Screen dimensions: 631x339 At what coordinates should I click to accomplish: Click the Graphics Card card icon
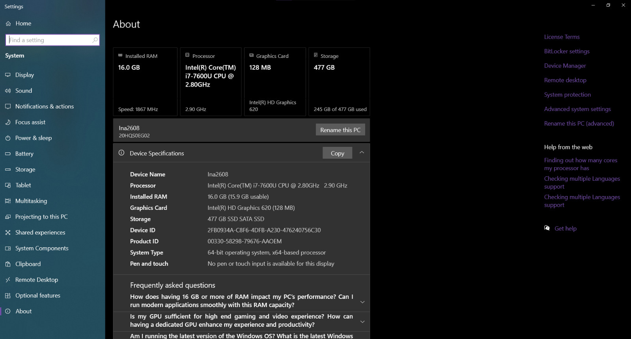tap(251, 56)
